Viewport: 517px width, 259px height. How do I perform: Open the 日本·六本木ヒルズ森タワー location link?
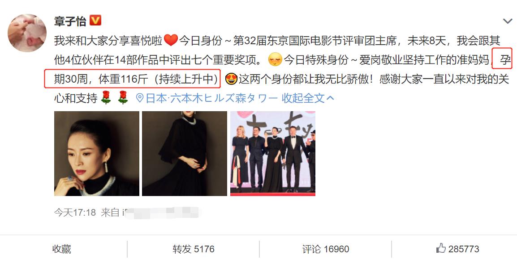pyautogui.click(x=211, y=98)
